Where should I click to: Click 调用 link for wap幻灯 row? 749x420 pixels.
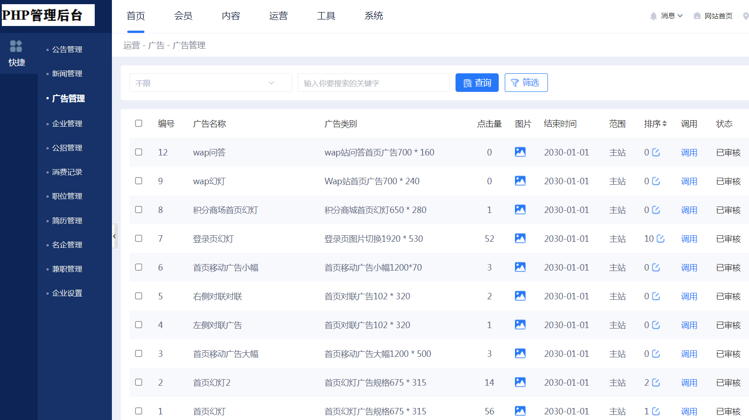click(689, 181)
